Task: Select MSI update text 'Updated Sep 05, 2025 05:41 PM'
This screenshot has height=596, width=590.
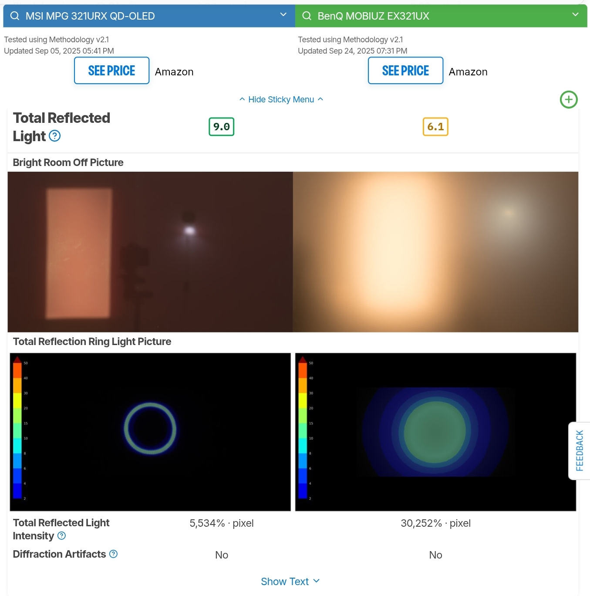Action: tap(59, 51)
